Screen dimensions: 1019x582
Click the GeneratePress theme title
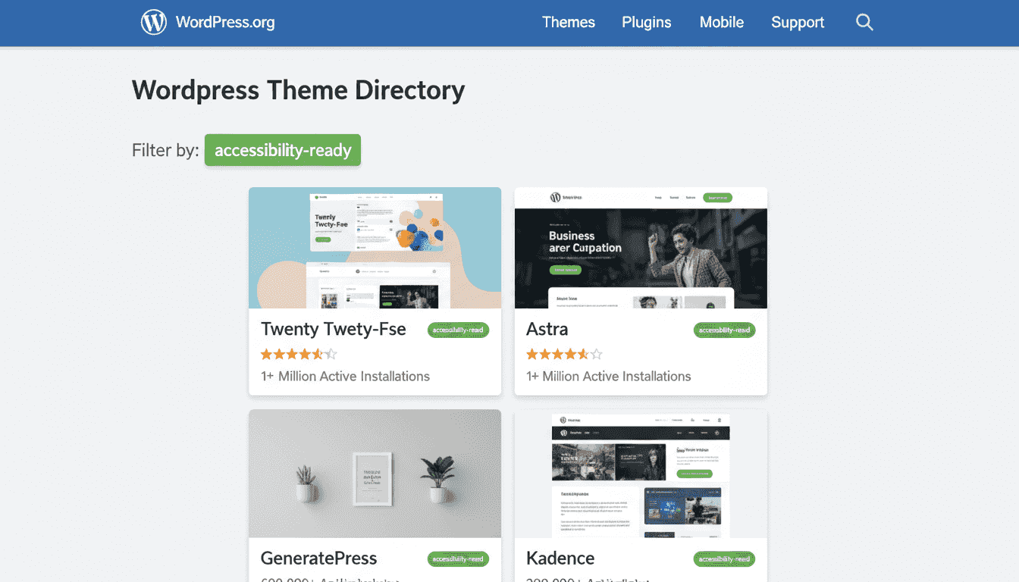tap(318, 559)
